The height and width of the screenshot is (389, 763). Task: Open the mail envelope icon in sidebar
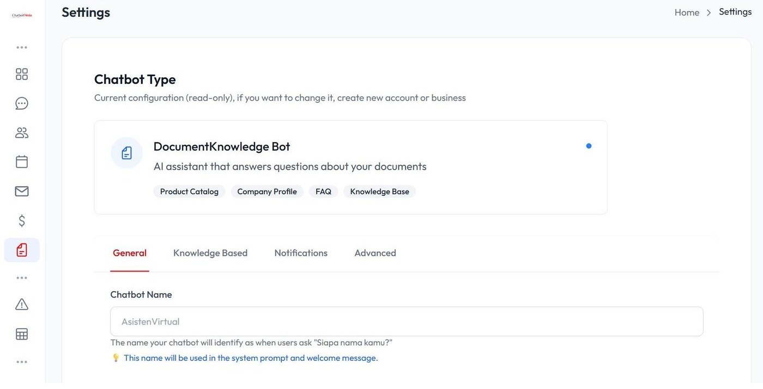[22, 191]
